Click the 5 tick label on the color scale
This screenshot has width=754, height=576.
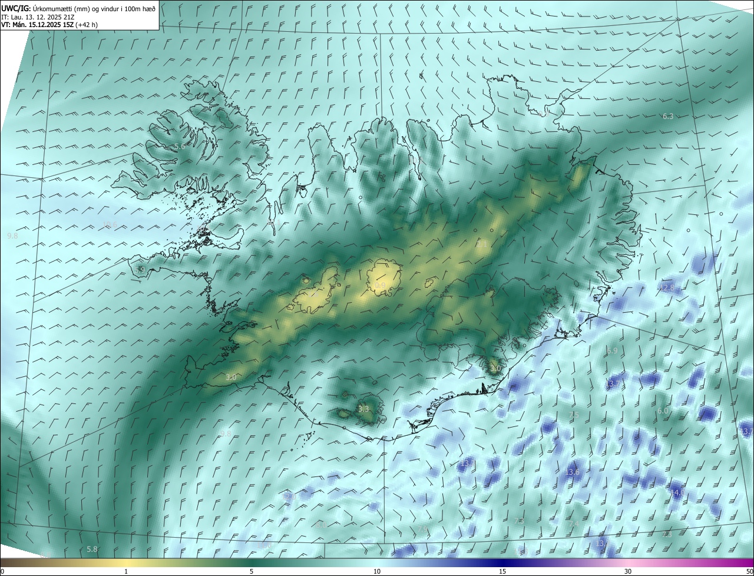(x=252, y=571)
